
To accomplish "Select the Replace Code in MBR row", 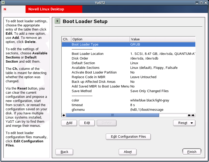I will (128, 77).
